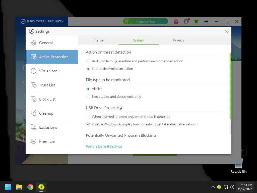This screenshot has height=193, width=257.
Task: Switch to the Privacy tab
Action: (179, 40)
